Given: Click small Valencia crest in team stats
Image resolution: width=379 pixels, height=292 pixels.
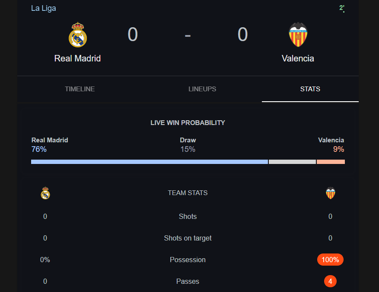Looking at the screenshot, I should [331, 193].
